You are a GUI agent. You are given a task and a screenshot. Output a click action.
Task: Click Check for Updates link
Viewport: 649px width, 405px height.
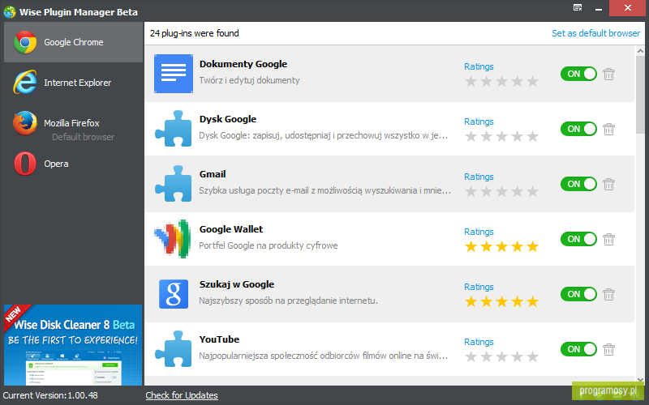(182, 395)
